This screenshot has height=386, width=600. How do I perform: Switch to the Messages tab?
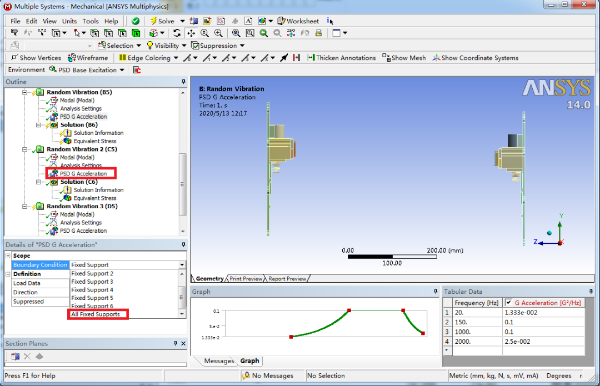219,361
